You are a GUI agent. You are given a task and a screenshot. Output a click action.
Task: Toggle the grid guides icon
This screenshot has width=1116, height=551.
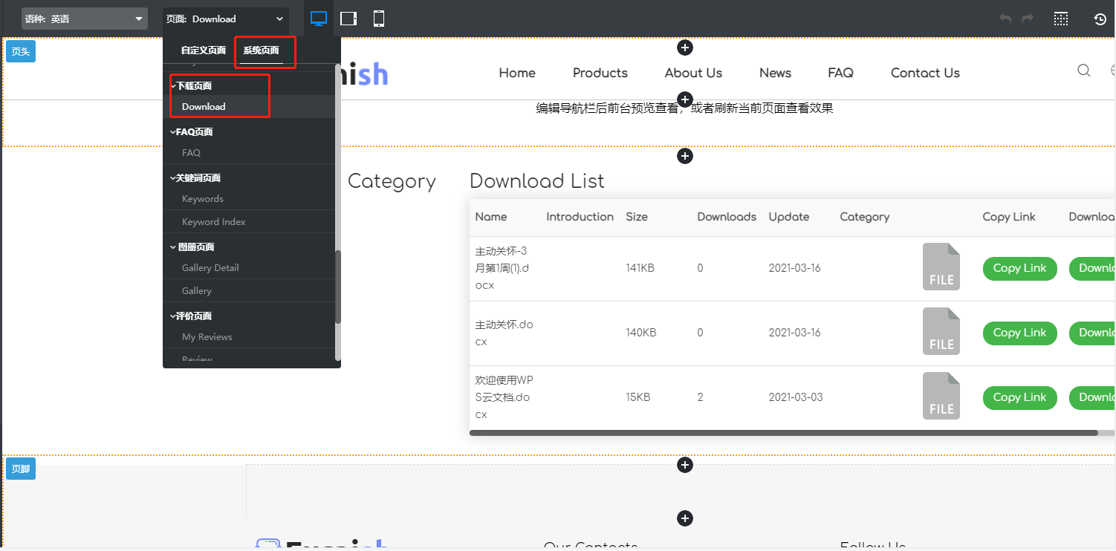tap(1061, 19)
